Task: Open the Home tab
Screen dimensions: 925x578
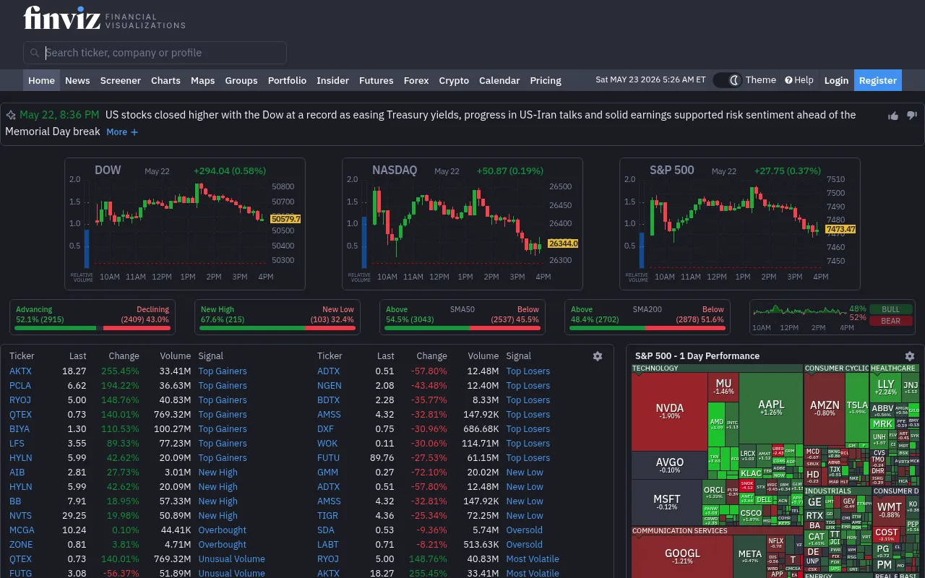Action: pos(41,80)
